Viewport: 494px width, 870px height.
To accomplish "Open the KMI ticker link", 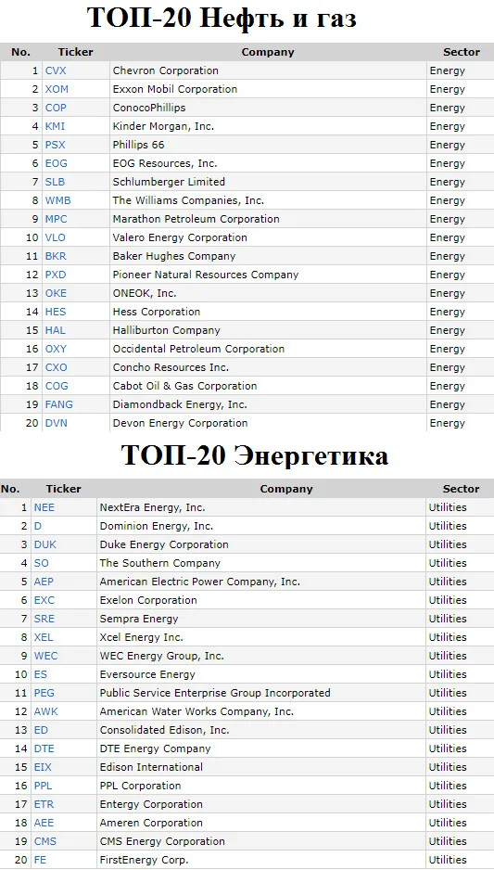I will tap(55, 126).
